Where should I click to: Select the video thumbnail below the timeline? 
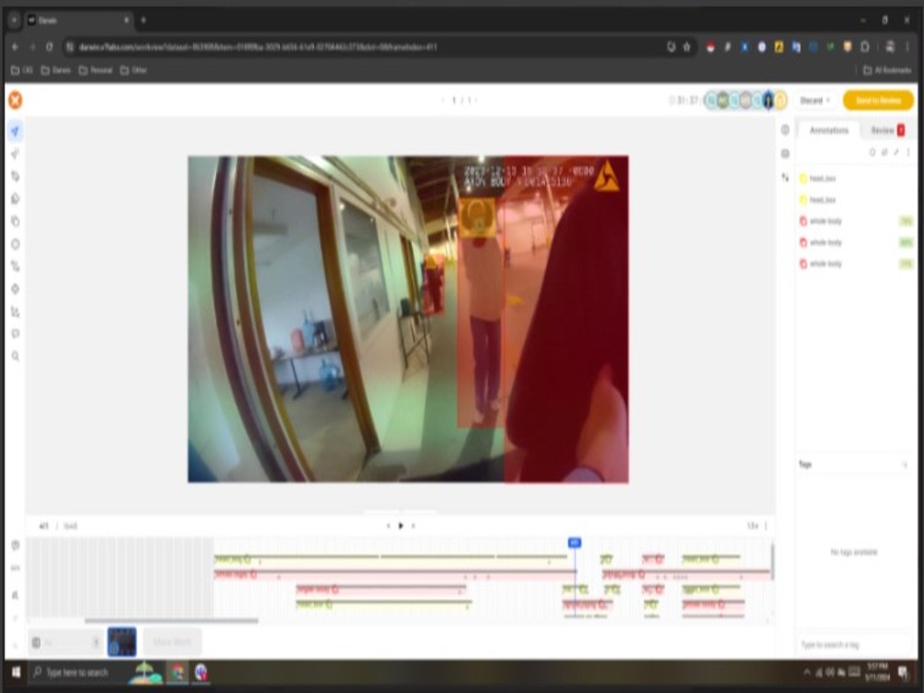pos(122,642)
